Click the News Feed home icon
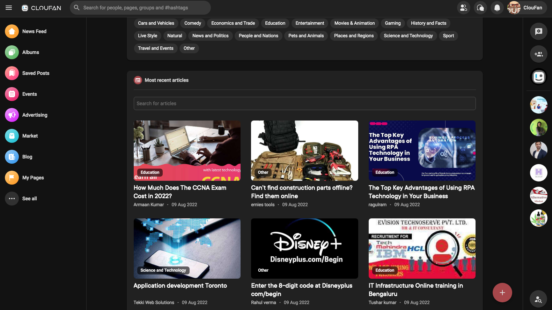 pos(12,31)
